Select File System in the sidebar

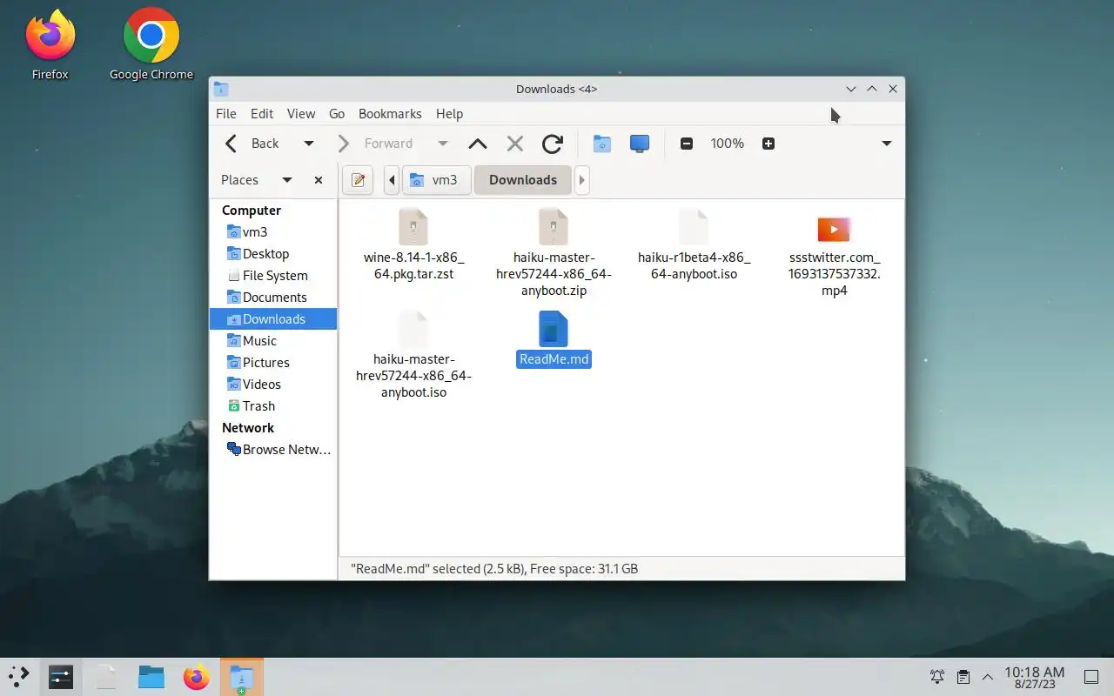coord(273,276)
